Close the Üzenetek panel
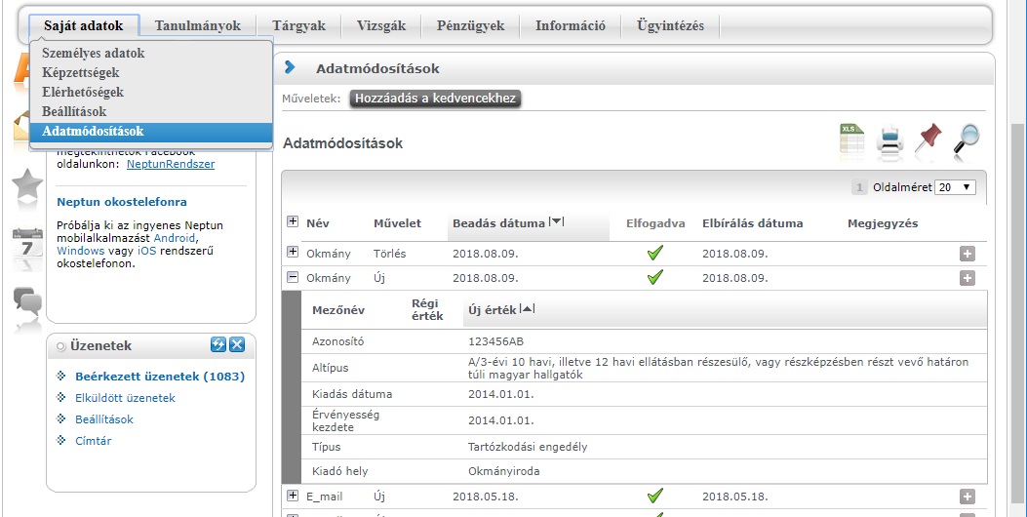Screen dimensions: 1027x517 coord(237,345)
